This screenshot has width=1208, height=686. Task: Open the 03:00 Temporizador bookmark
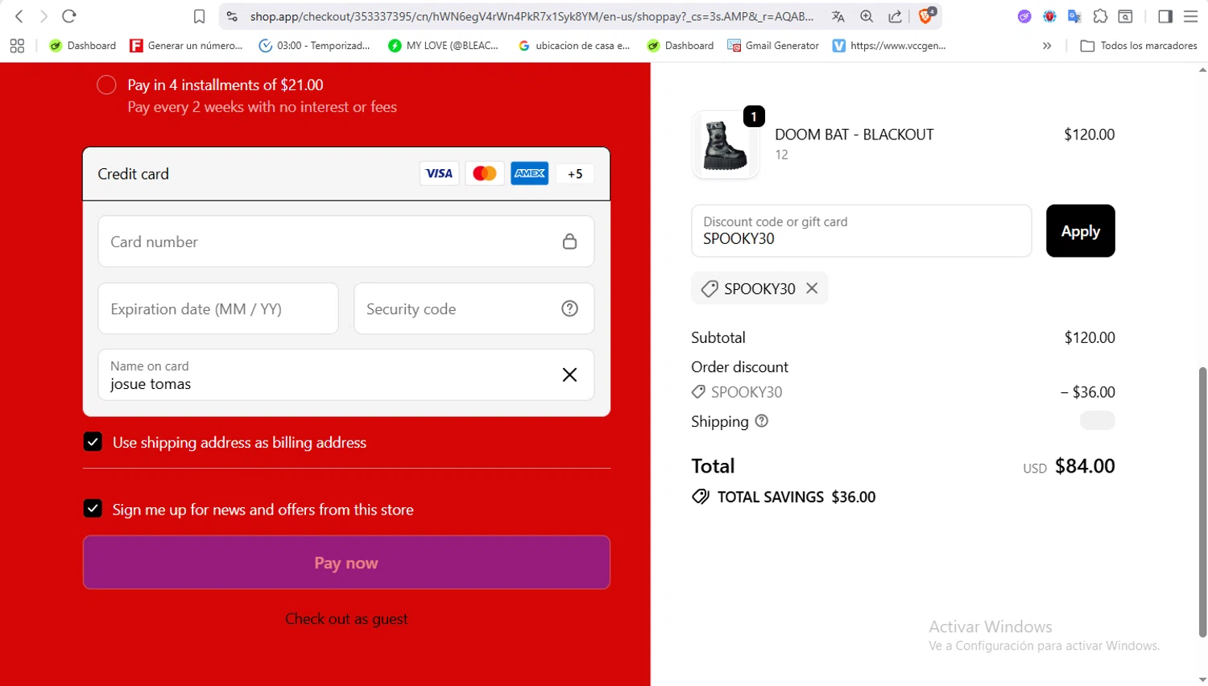coord(314,46)
